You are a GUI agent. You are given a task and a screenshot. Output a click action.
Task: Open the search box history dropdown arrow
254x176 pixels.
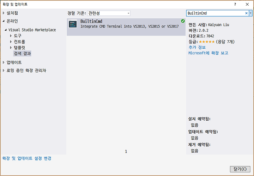click(250, 13)
